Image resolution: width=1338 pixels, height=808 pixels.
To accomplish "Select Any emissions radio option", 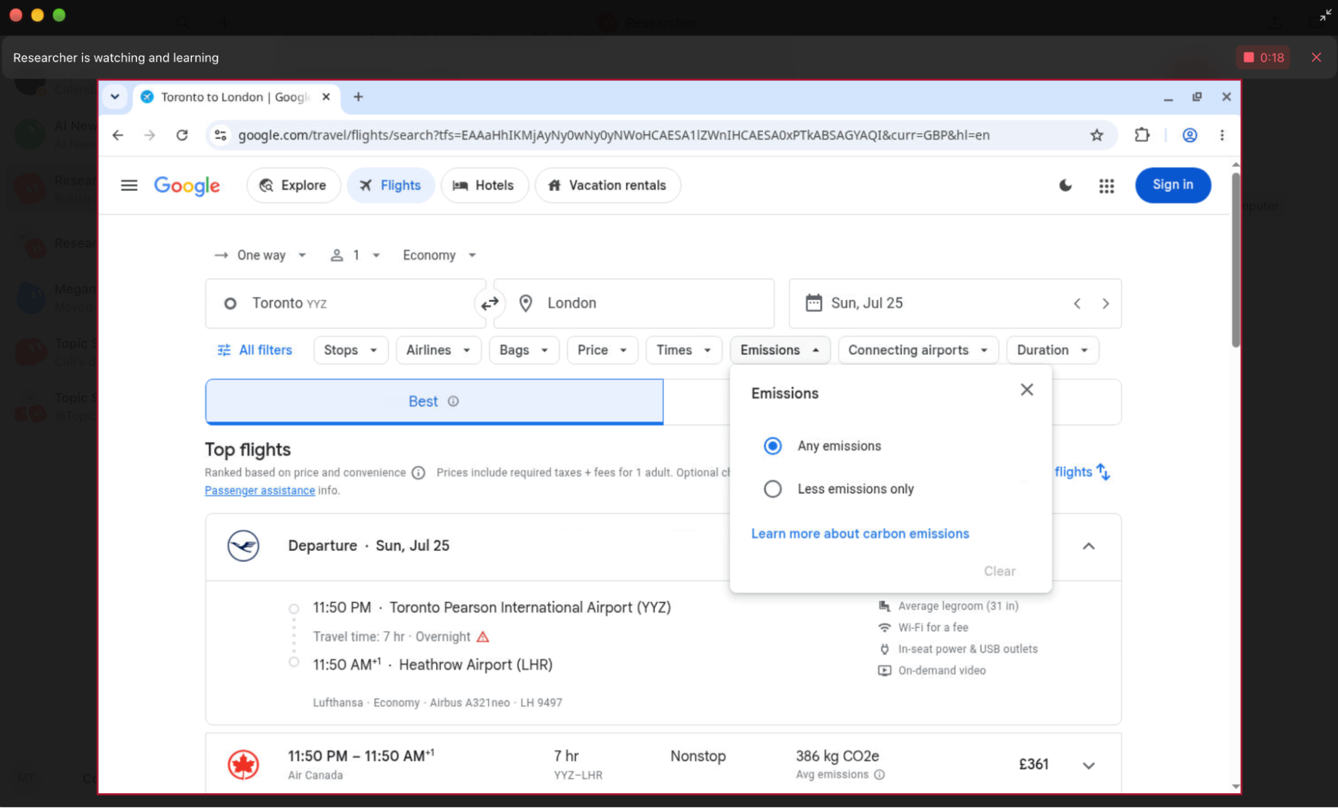I will pos(772,446).
